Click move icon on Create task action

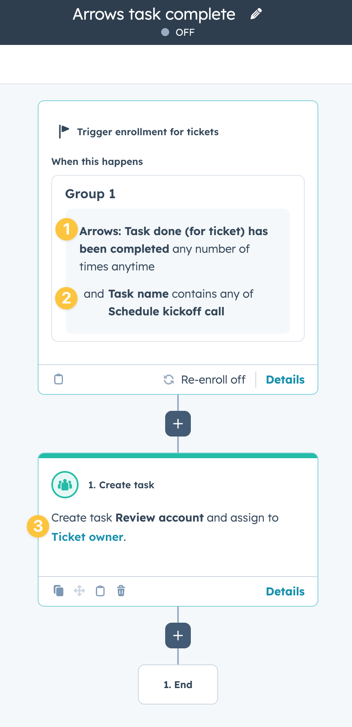tap(79, 591)
